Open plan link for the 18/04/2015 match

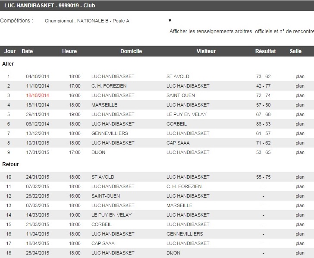pos(300,244)
